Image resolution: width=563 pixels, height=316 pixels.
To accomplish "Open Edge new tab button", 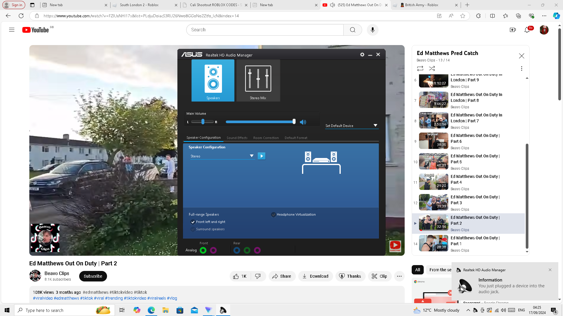I will 467,5.
